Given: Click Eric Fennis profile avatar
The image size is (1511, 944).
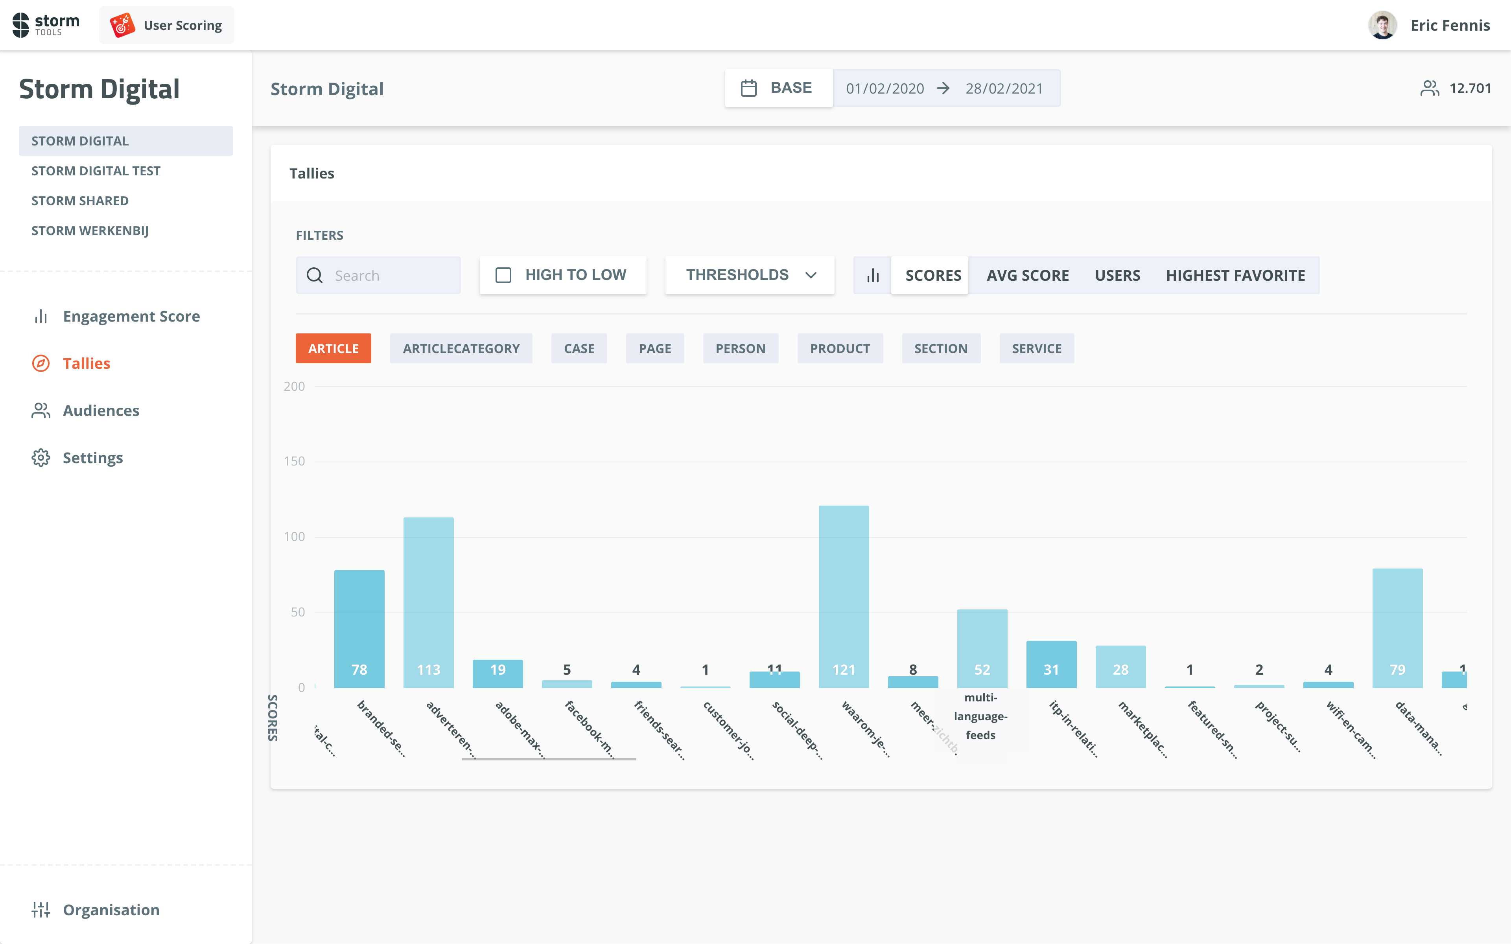Looking at the screenshot, I should pyautogui.click(x=1382, y=25).
